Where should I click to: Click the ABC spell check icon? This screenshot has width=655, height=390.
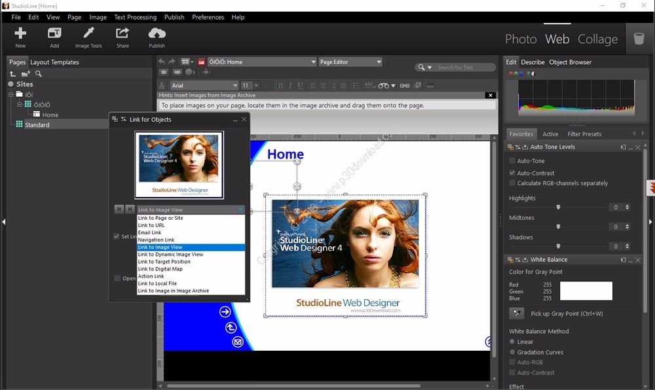369,86
